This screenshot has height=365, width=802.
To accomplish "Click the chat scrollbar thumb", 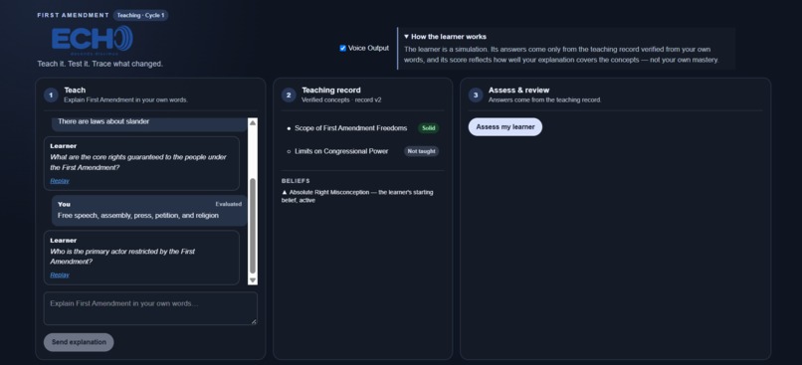I will click(252, 226).
